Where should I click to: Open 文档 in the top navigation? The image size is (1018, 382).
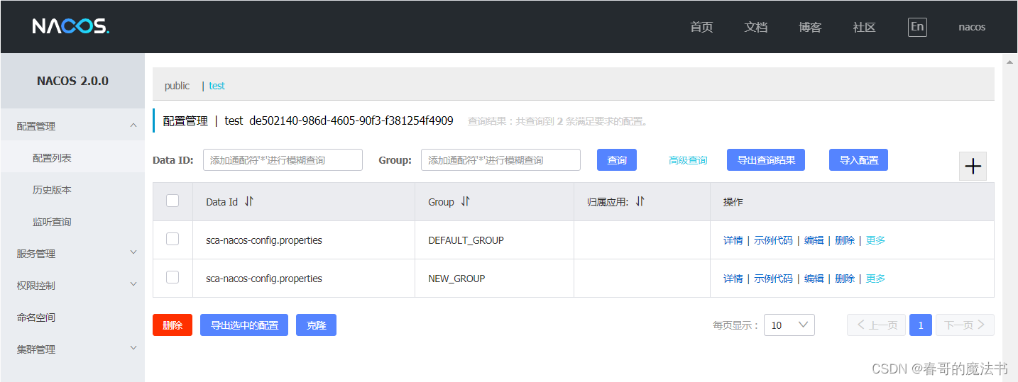756,27
